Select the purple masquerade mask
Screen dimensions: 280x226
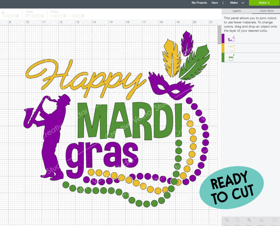click(x=171, y=85)
